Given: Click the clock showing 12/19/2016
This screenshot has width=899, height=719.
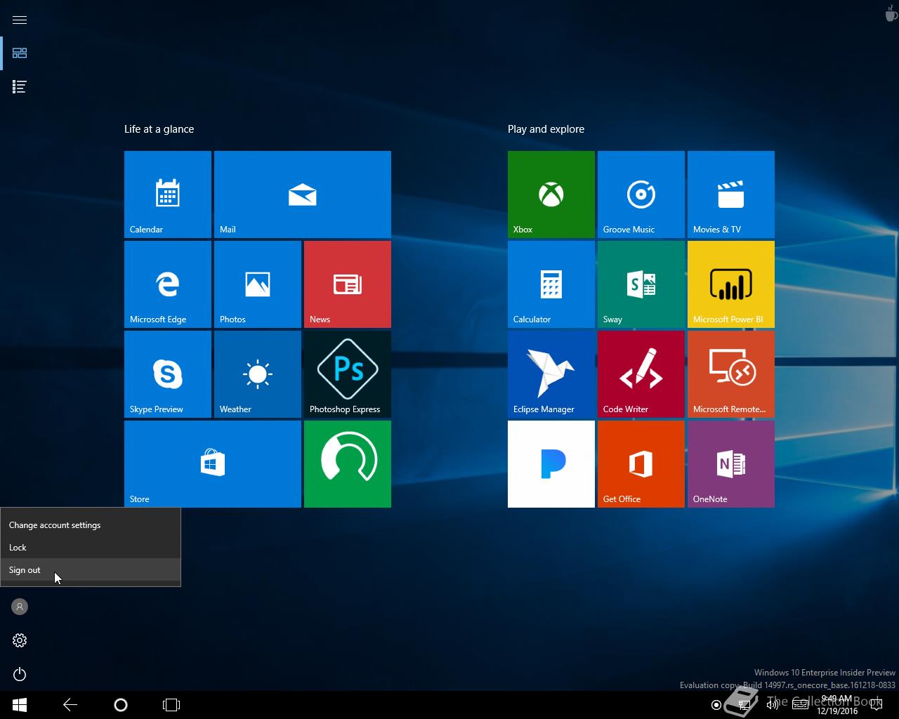Looking at the screenshot, I should pyautogui.click(x=836, y=705).
